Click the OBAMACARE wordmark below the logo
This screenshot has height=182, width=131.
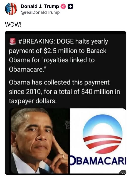click(98, 161)
